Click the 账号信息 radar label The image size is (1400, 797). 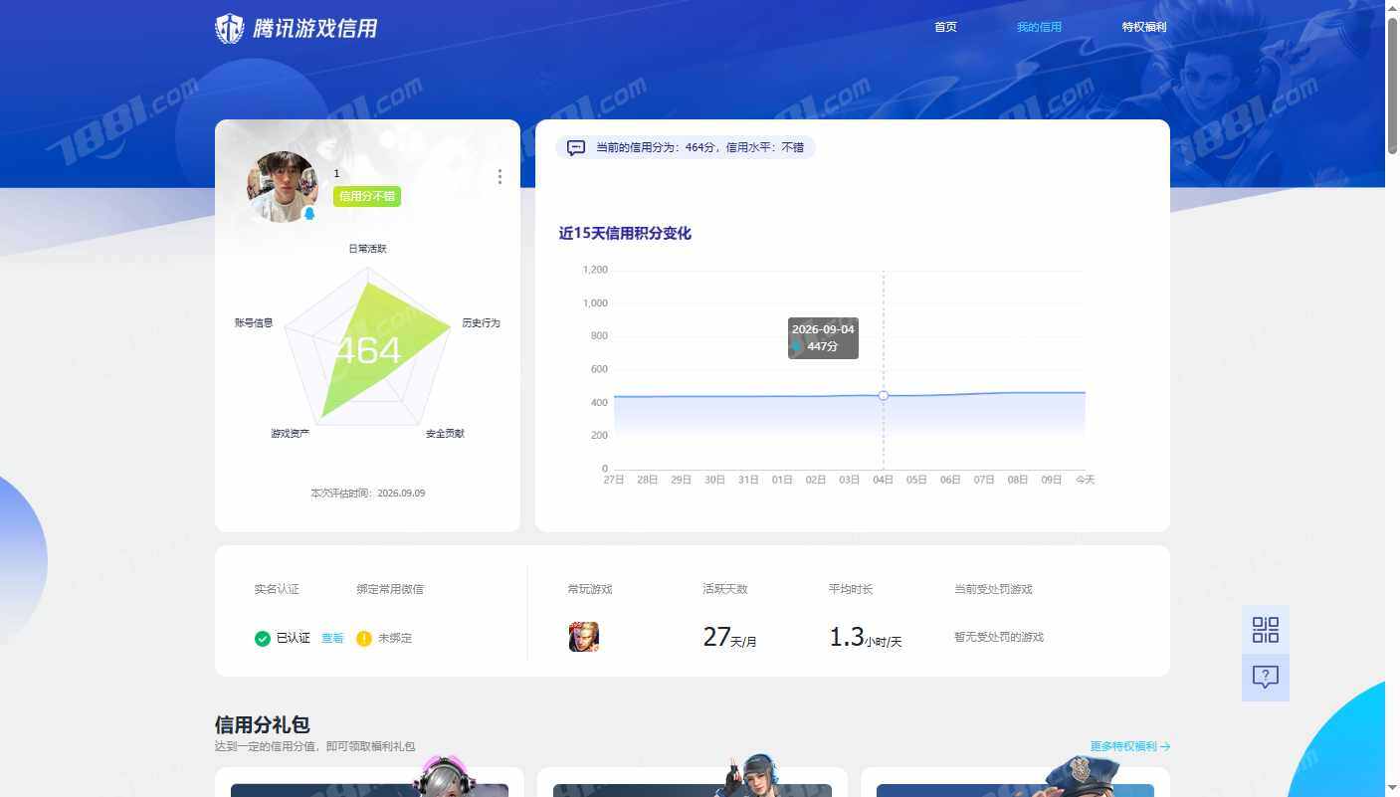[x=254, y=323]
